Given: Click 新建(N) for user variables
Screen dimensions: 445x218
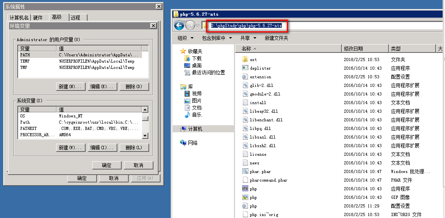Looking at the screenshot, I should [x=70, y=86].
